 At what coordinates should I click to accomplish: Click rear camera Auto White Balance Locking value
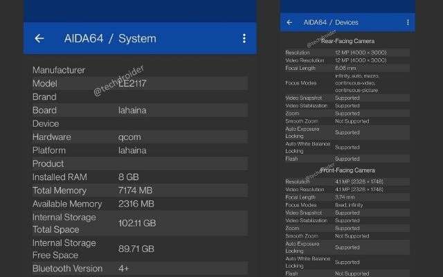(x=347, y=148)
